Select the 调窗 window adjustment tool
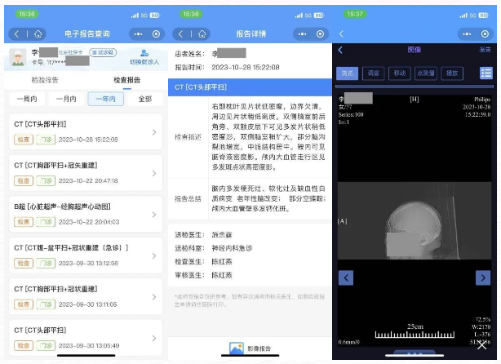The image size is (501, 364). [x=372, y=73]
